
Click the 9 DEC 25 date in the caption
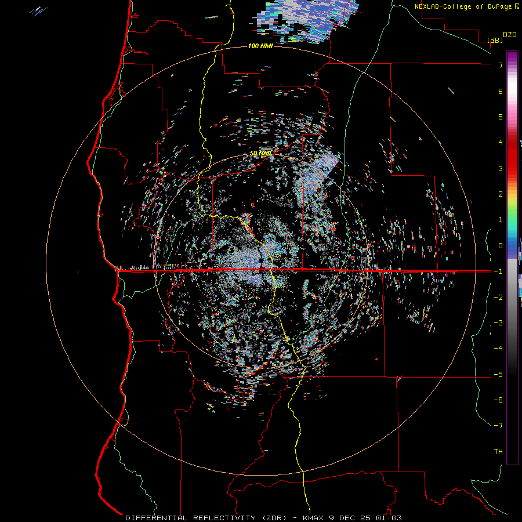(x=350, y=518)
